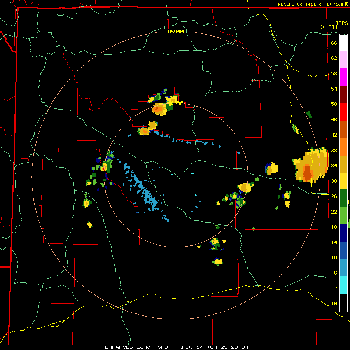Click the dark red band between 50 and 54

pos(343,95)
